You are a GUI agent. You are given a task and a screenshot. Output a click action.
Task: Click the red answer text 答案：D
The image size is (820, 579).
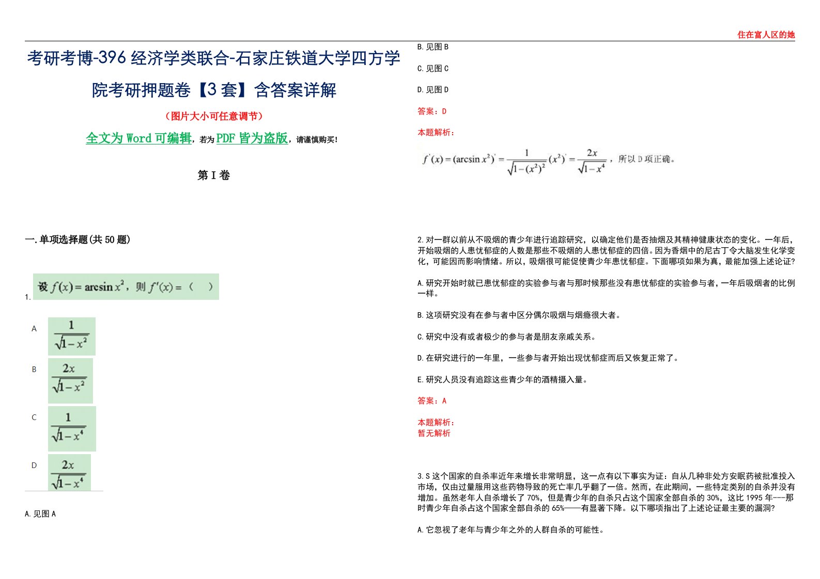point(432,111)
